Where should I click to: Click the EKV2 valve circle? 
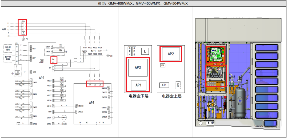64,124
